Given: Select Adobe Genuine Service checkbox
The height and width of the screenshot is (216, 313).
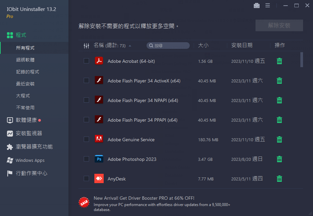Looking at the screenshot, I should (86, 139).
